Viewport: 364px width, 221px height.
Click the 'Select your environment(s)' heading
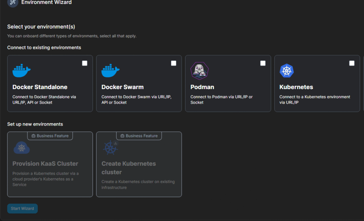41,27
